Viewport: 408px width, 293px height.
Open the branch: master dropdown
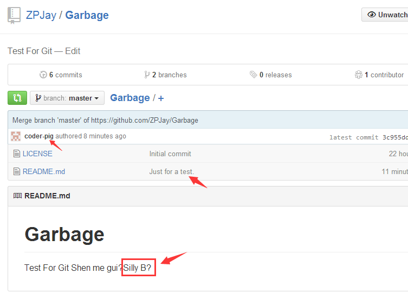point(67,98)
